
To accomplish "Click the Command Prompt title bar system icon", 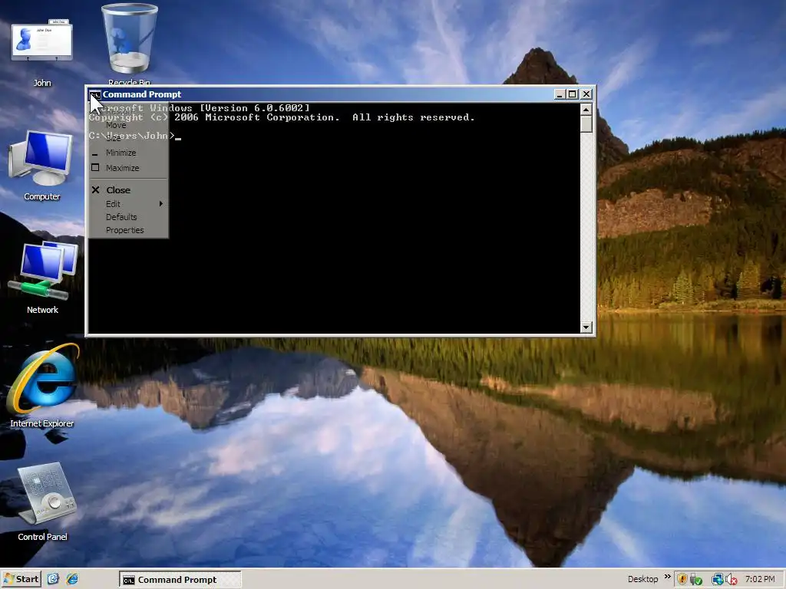I will pyautogui.click(x=94, y=94).
